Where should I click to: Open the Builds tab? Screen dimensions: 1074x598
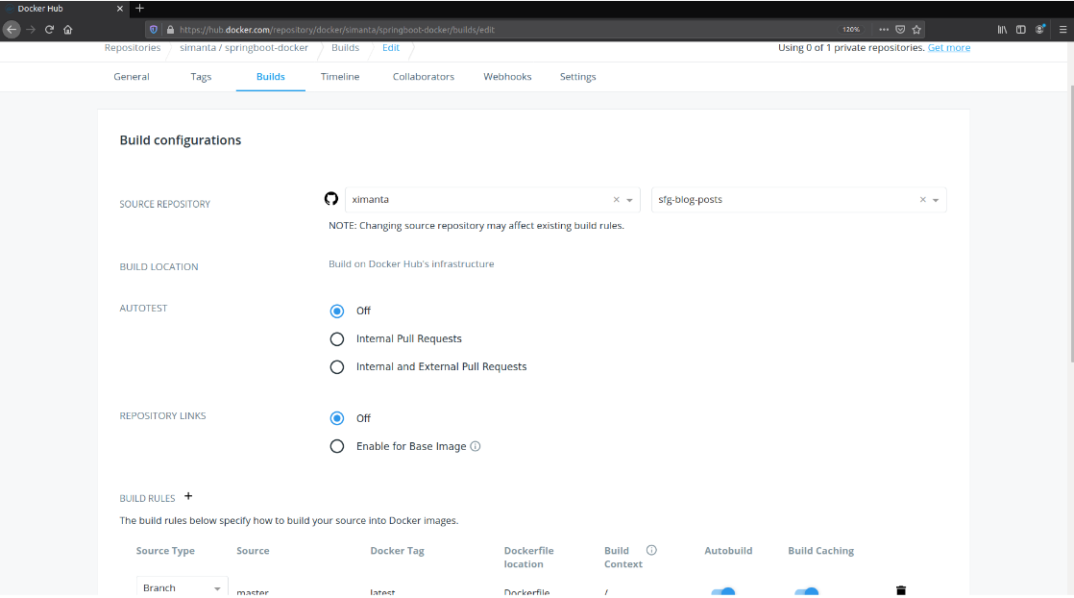[x=271, y=77]
